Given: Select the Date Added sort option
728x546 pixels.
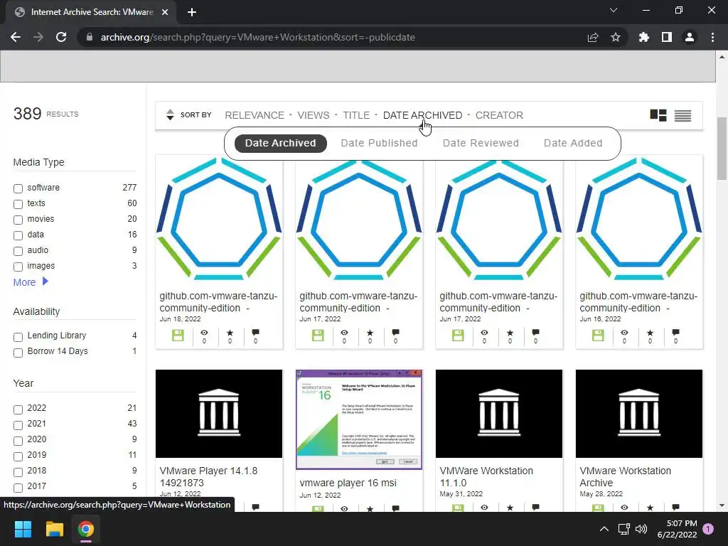Looking at the screenshot, I should [573, 143].
